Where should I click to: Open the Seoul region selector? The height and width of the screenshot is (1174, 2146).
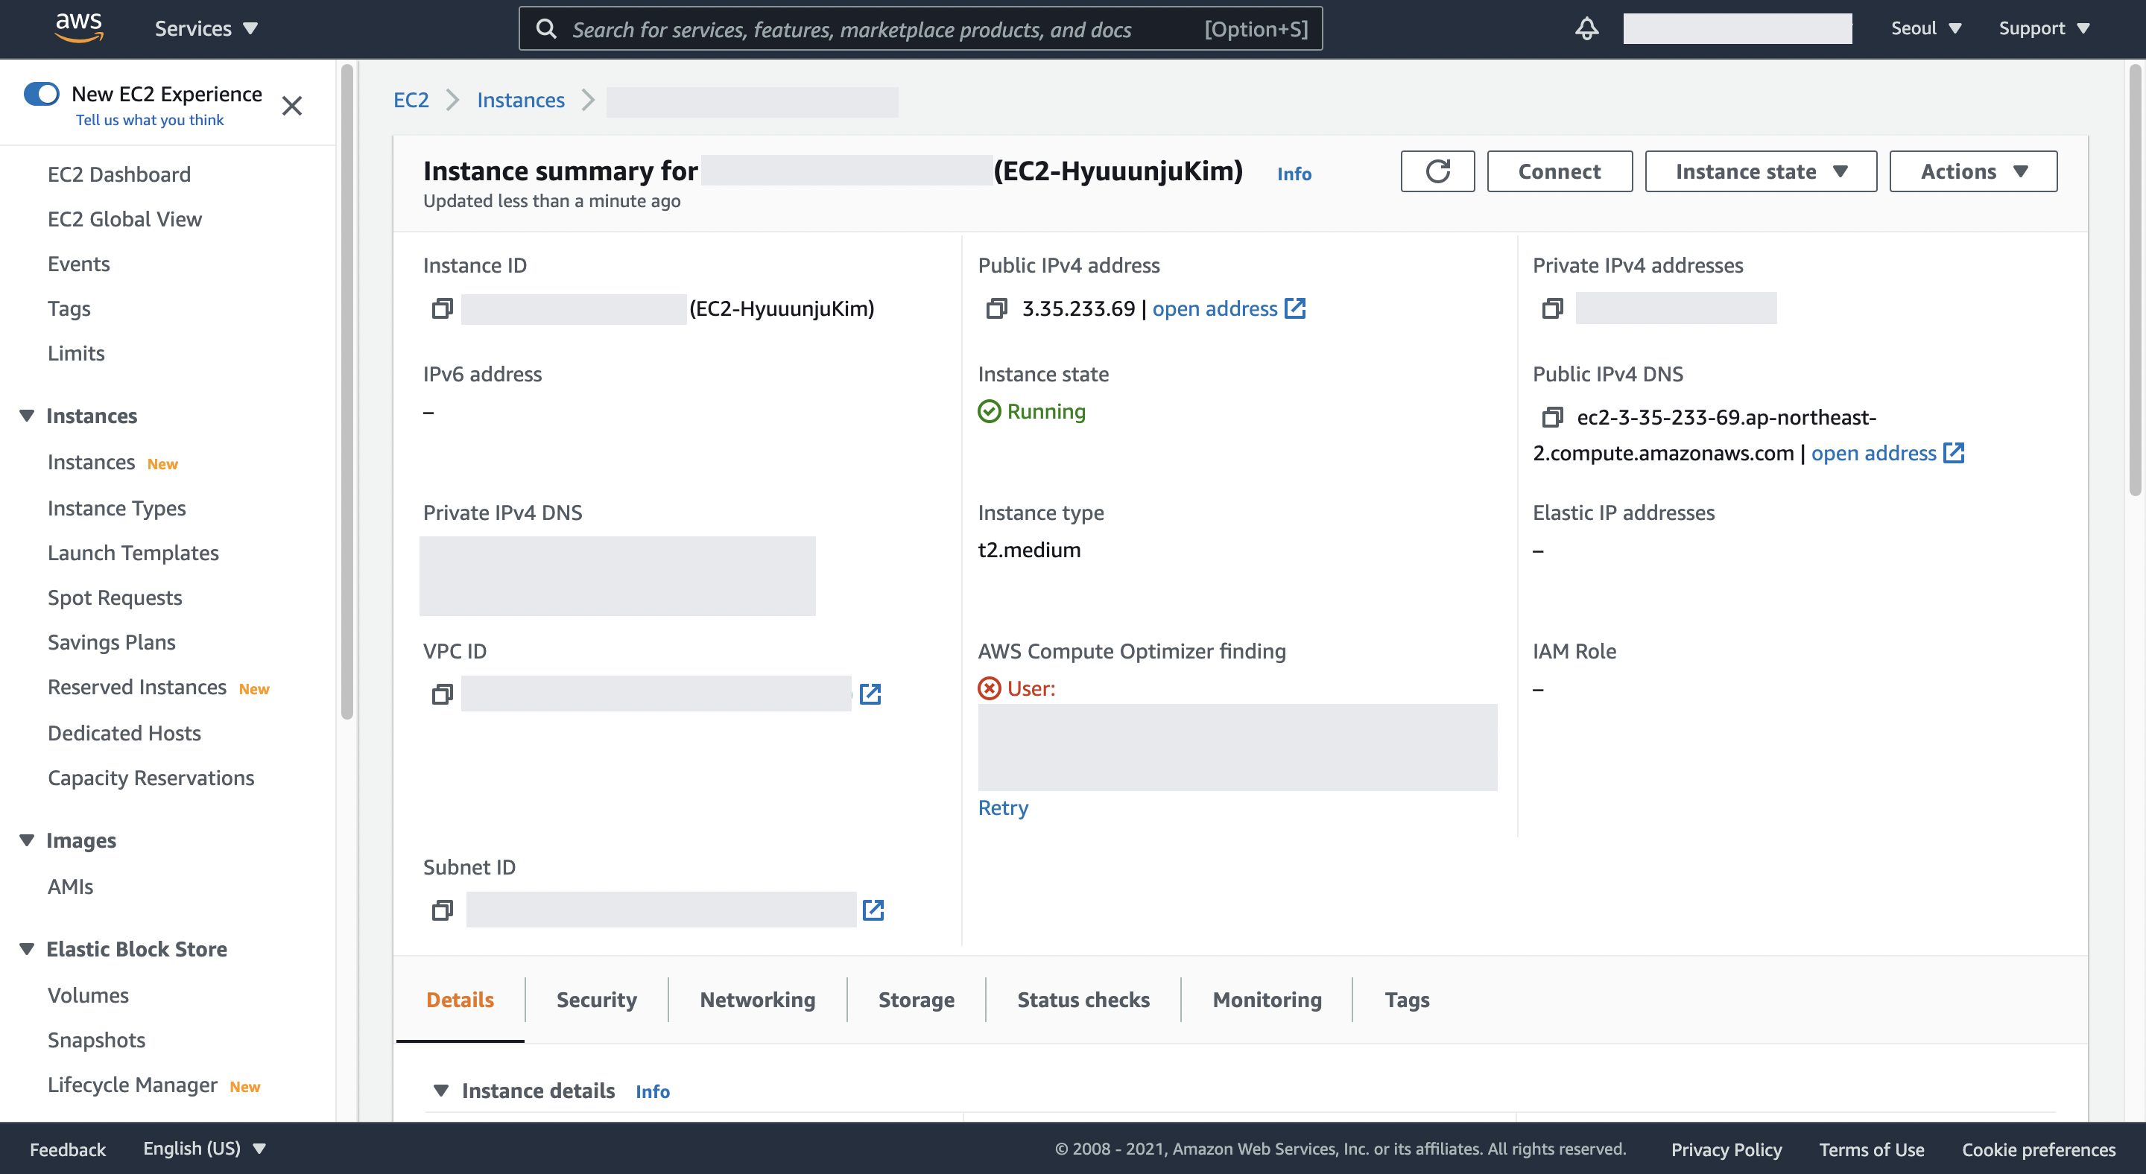pos(1925,29)
